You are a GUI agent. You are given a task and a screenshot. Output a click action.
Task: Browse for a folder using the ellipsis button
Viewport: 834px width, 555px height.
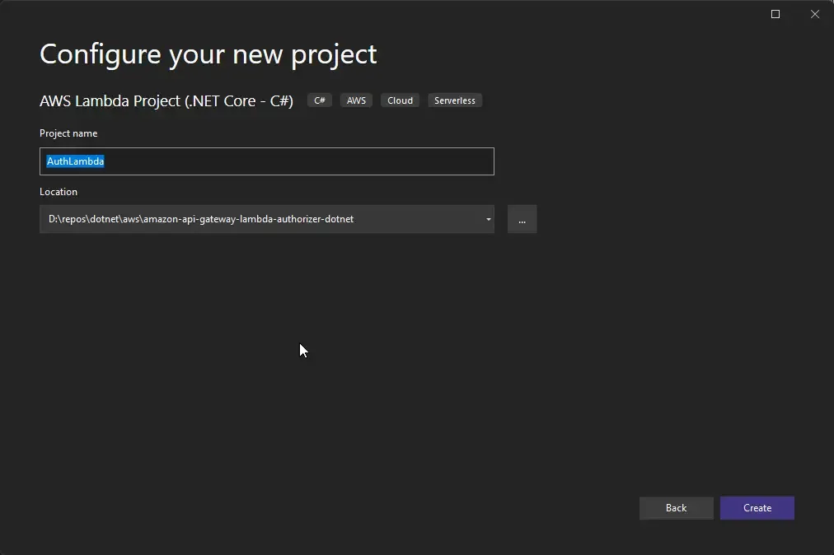click(522, 219)
